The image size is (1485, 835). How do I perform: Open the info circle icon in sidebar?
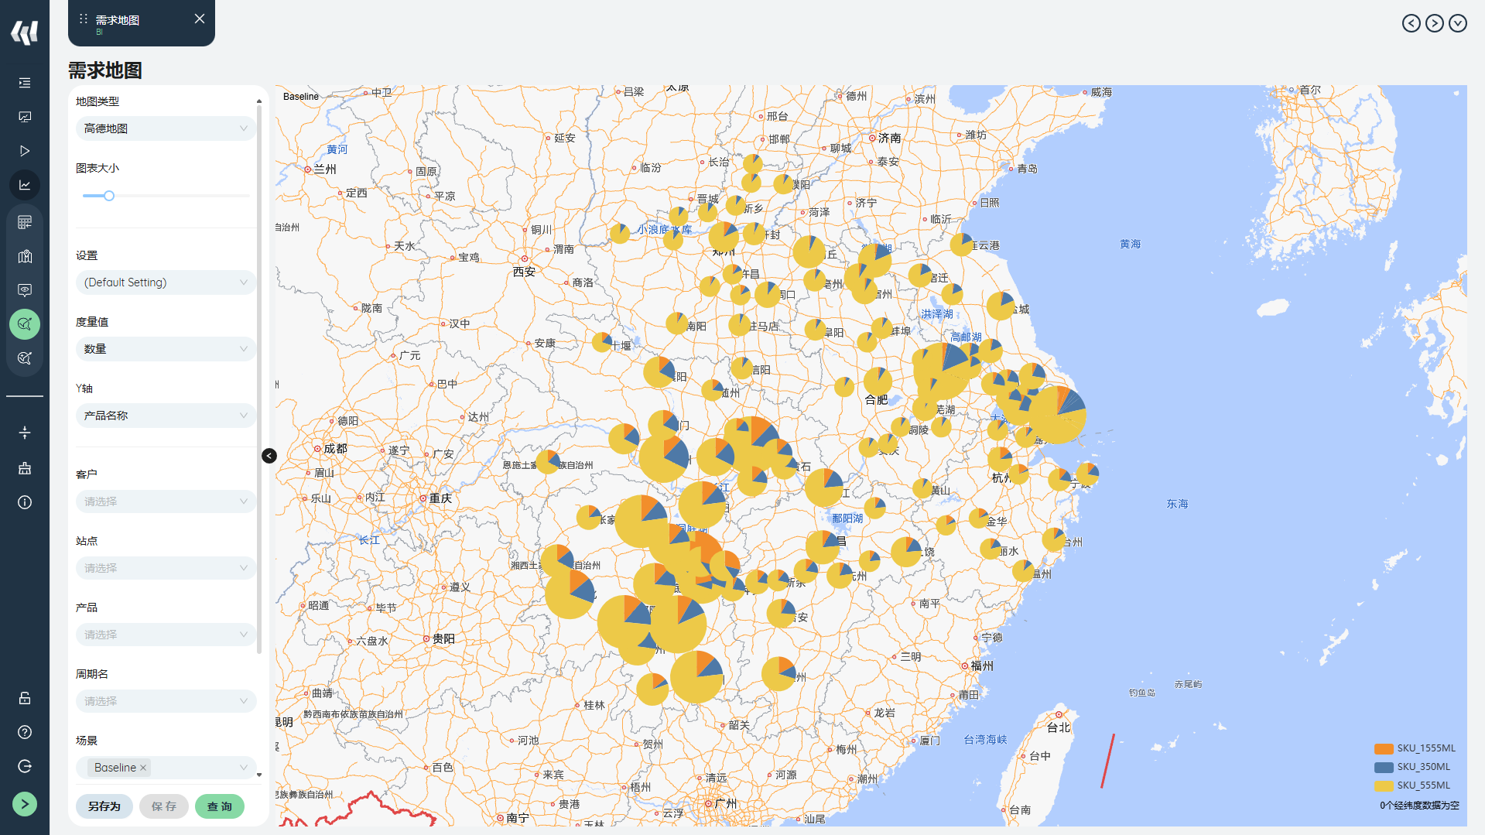(x=25, y=502)
